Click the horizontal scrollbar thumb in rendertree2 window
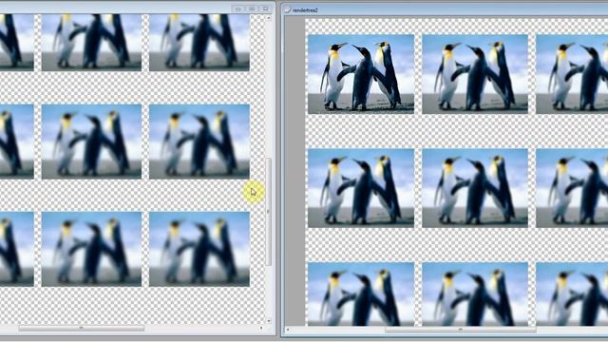Screen dimensions: 608x342 pyautogui.click(x=461, y=330)
